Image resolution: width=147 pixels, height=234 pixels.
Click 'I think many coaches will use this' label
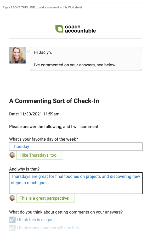click(x=48, y=228)
